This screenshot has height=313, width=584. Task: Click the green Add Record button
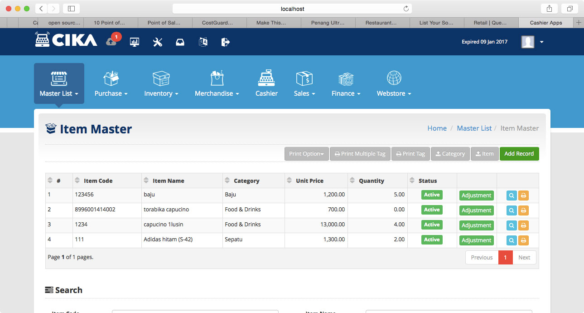tap(519, 154)
